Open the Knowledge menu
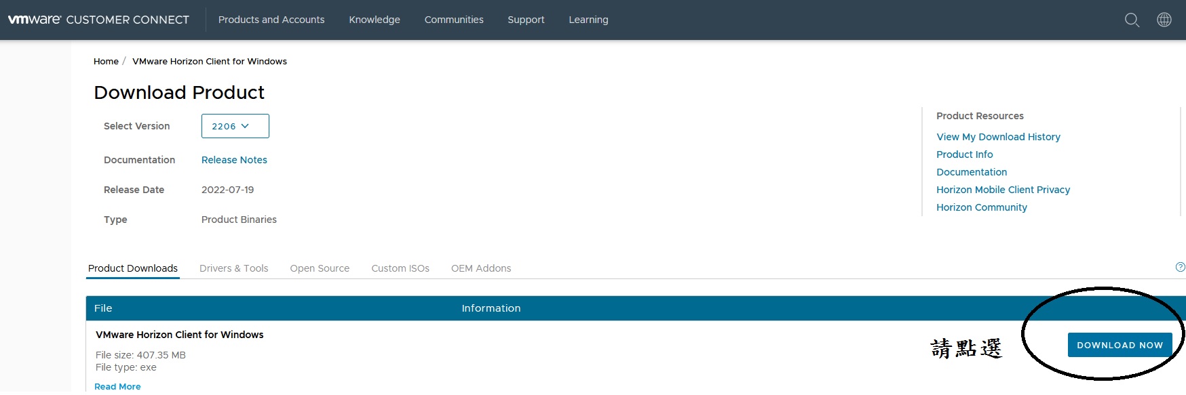This screenshot has width=1186, height=395. click(x=375, y=20)
